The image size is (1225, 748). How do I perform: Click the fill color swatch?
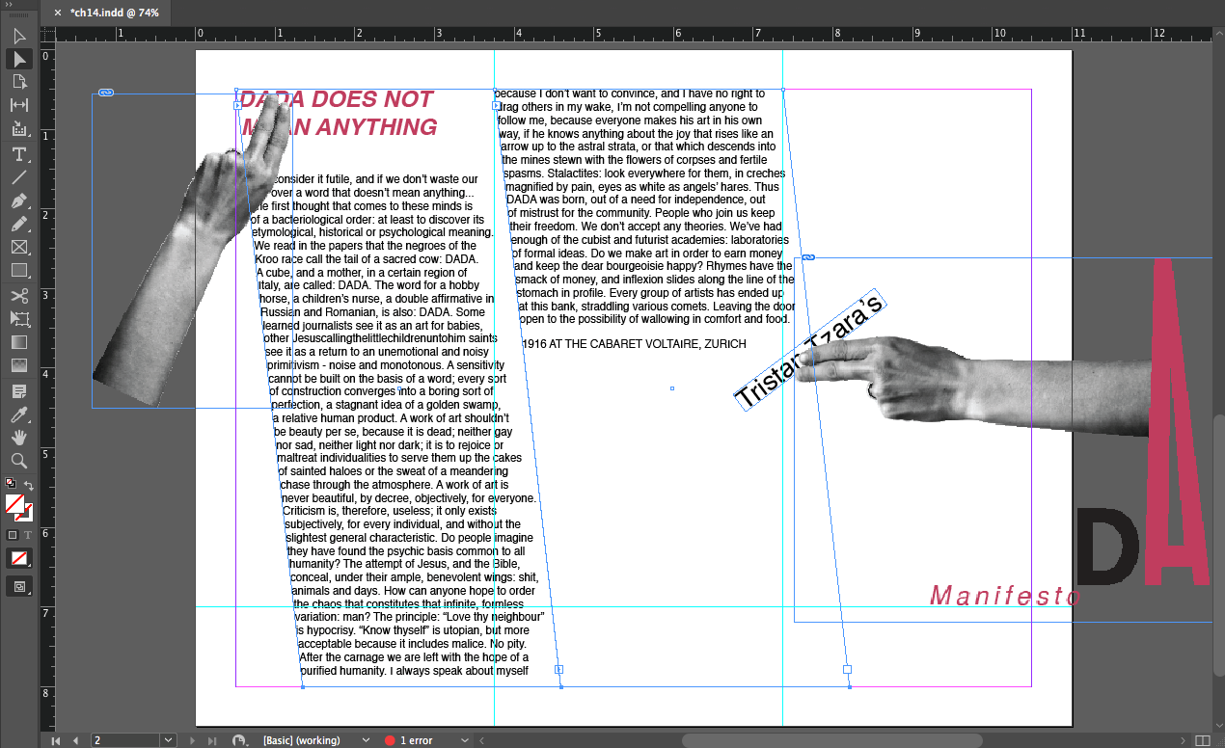(14, 503)
